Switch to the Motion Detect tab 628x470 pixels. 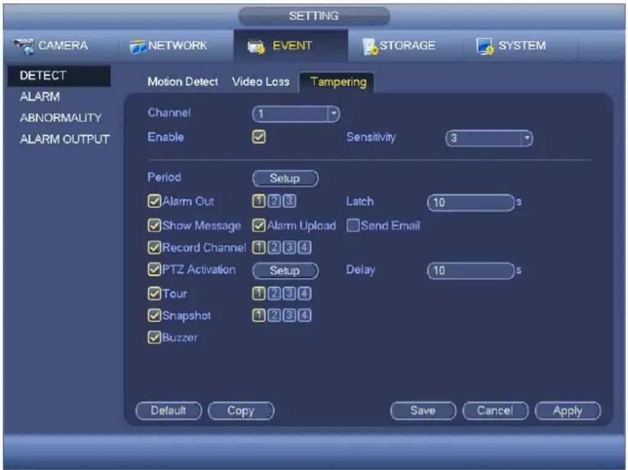[x=183, y=82]
